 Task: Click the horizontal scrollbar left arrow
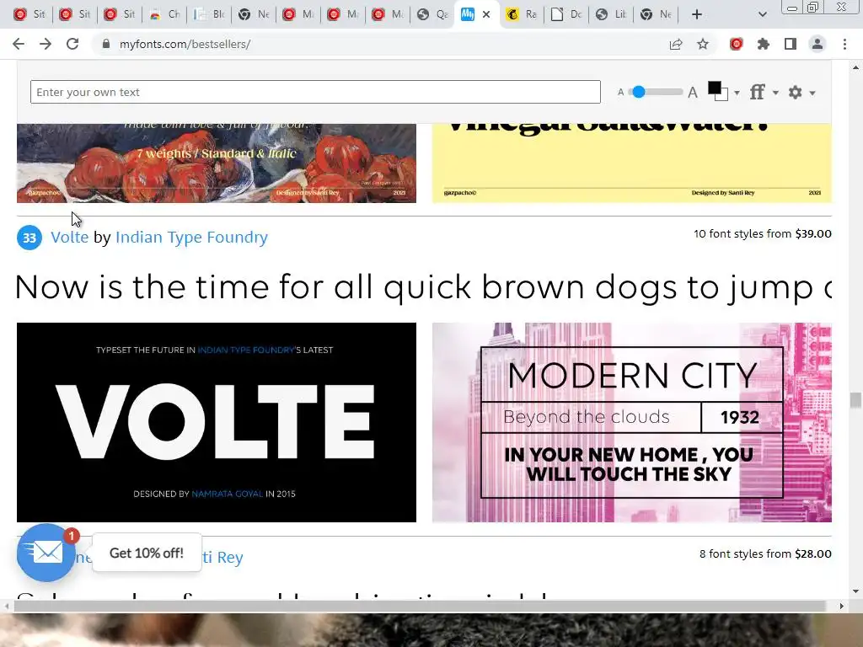6,607
